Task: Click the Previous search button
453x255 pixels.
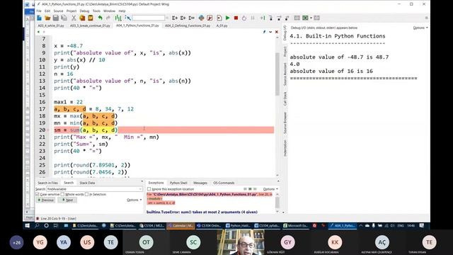Action: click(x=45, y=200)
